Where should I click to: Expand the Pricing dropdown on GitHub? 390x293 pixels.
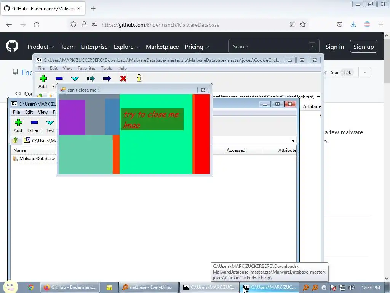197,47
